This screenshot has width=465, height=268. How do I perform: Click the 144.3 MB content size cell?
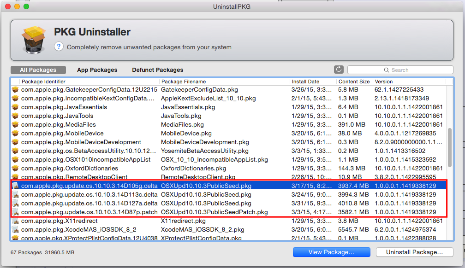[x=352, y=168]
